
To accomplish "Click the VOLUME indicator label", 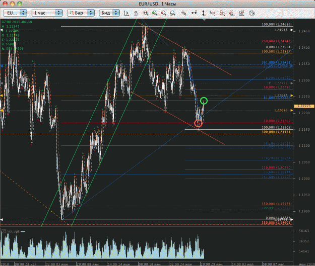I will [14, 231].
